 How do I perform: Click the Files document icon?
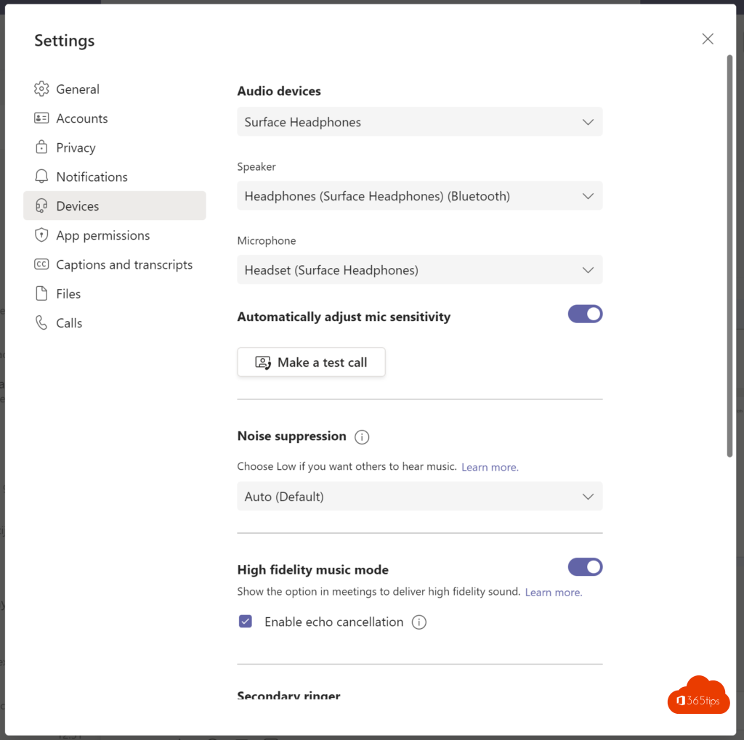click(41, 293)
